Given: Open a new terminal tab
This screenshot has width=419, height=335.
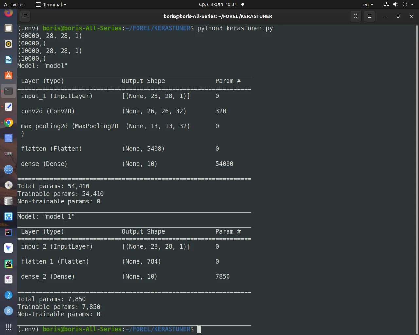Looking at the screenshot, I should tap(25, 16).
